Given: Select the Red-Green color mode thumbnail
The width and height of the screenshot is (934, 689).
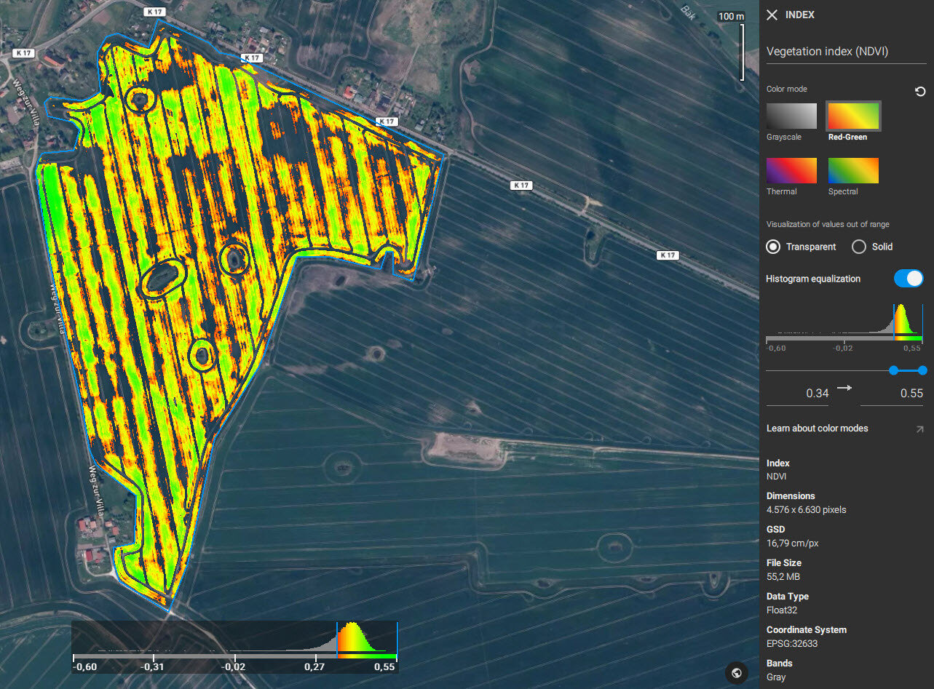Looking at the screenshot, I should (x=852, y=115).
